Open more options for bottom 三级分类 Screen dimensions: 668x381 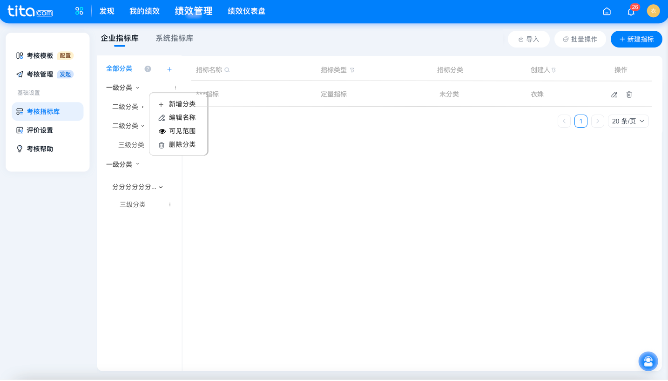[x=170, y=204]
